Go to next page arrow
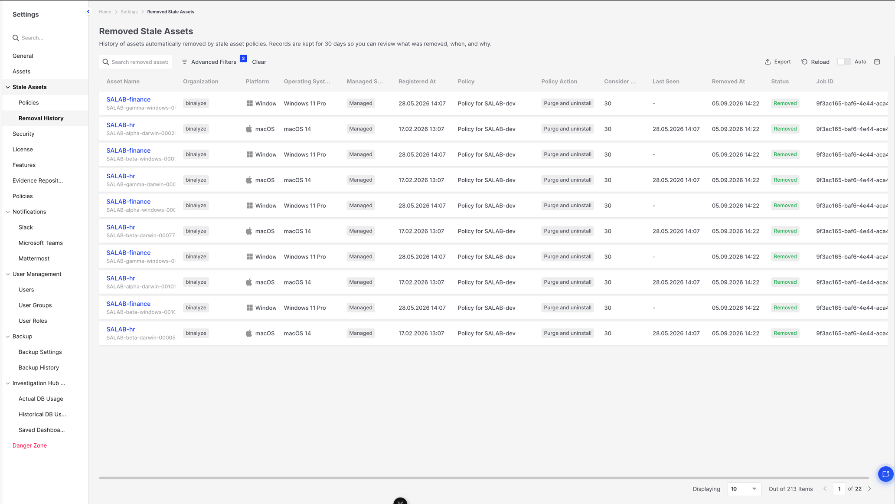Viewport: 895px width, 504px height. [x=869, y=489]
